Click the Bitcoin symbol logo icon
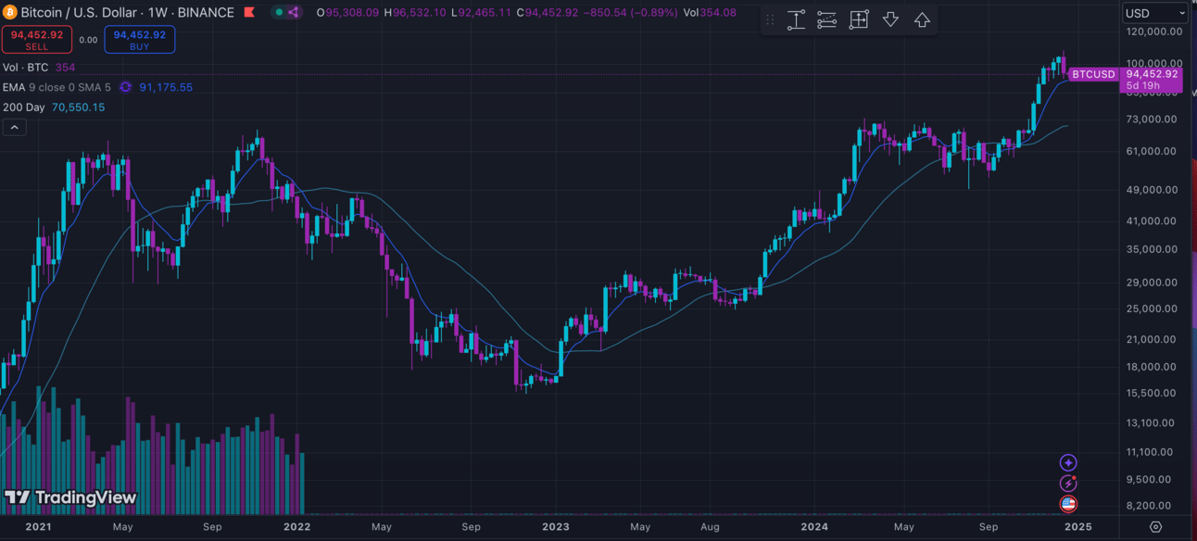The width and height of the screenshot is (1197, 541). tap(10, 12)
